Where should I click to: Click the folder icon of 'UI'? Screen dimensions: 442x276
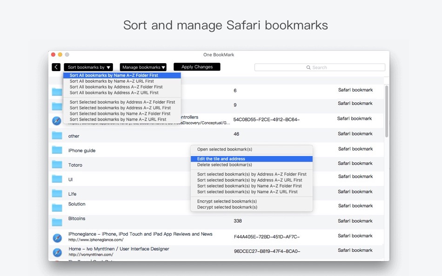[x=57, y=179]
